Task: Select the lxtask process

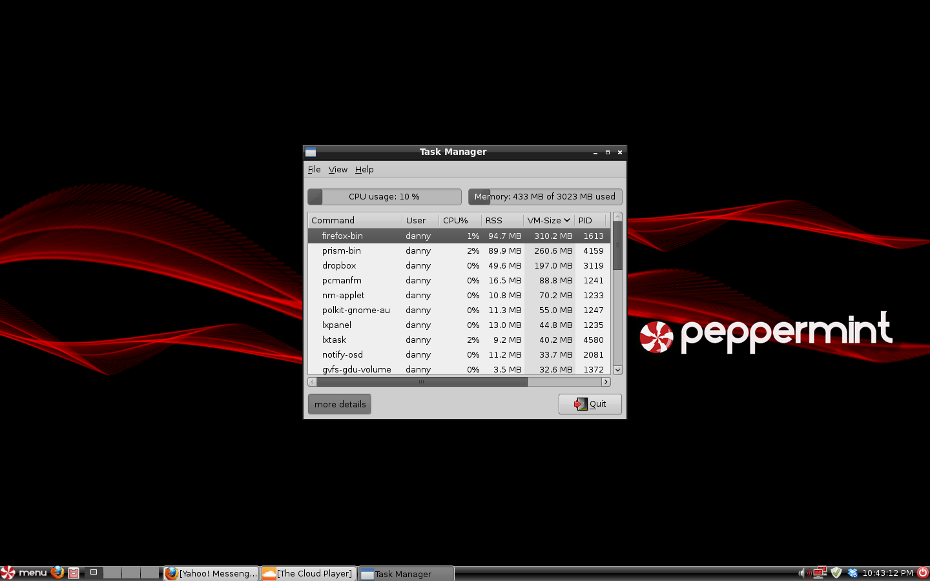Action: pyautogui.click(x=459, y=340)
